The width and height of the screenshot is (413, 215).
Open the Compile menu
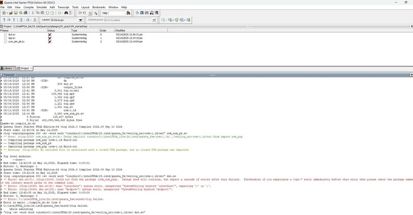click(29, 7)
